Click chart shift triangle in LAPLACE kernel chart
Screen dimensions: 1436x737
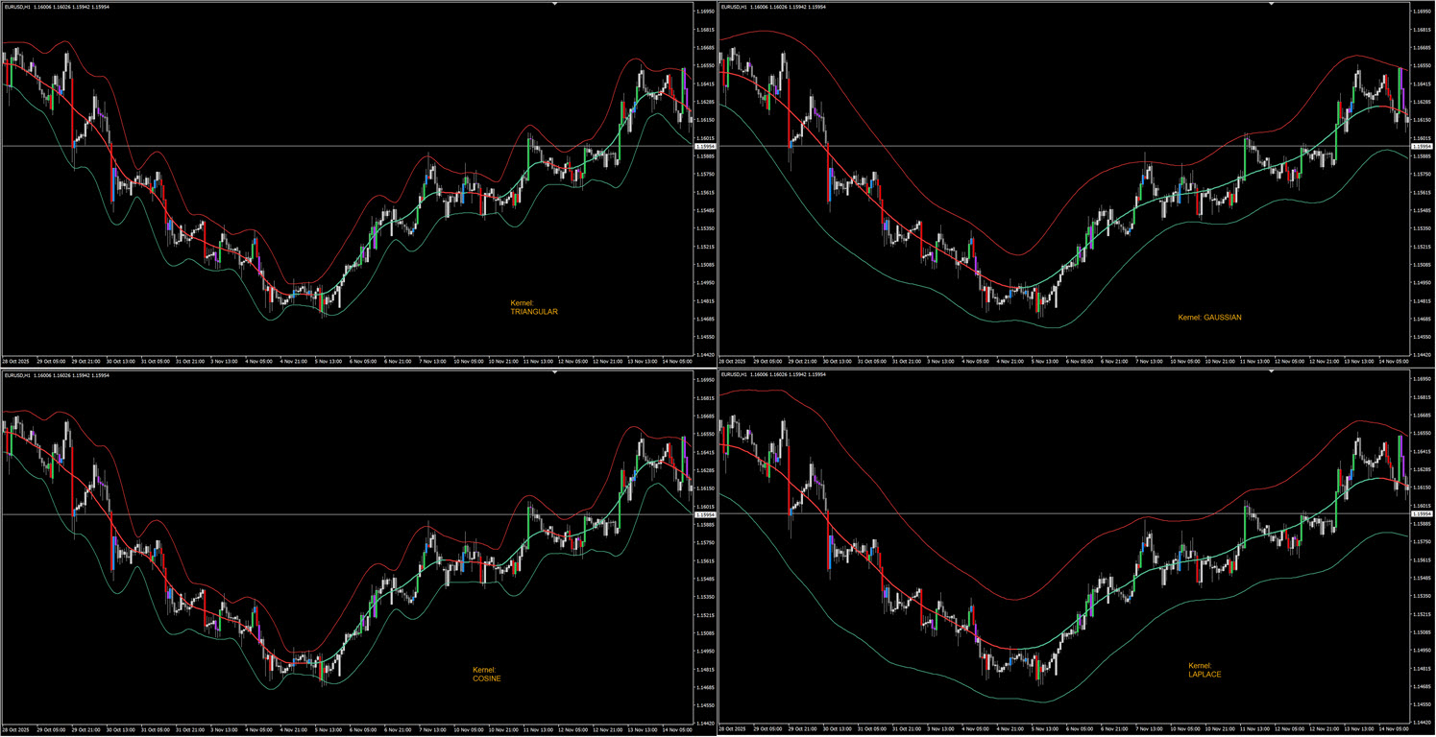(x=1272, y=372)
